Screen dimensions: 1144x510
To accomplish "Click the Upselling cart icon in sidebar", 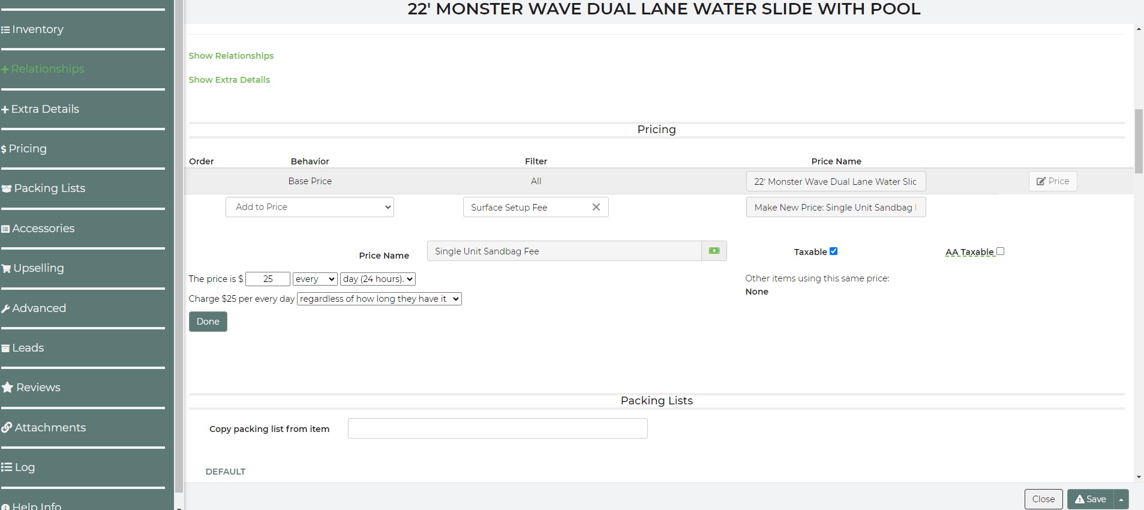I will (7, 268).
